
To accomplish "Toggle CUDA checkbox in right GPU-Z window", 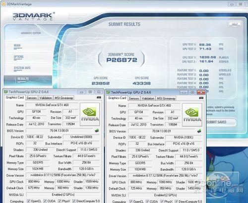I will [x=147, y=202].
